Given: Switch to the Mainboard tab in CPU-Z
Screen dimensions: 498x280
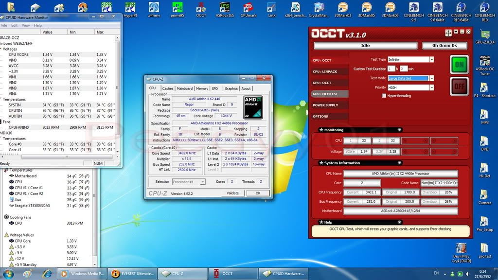Looking at the screenshot, I should tap(184, 88).
